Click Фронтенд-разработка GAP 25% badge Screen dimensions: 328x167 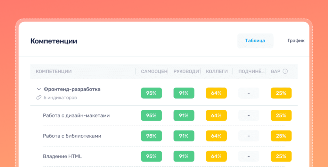pyautogui.click(x=281, y=93)
